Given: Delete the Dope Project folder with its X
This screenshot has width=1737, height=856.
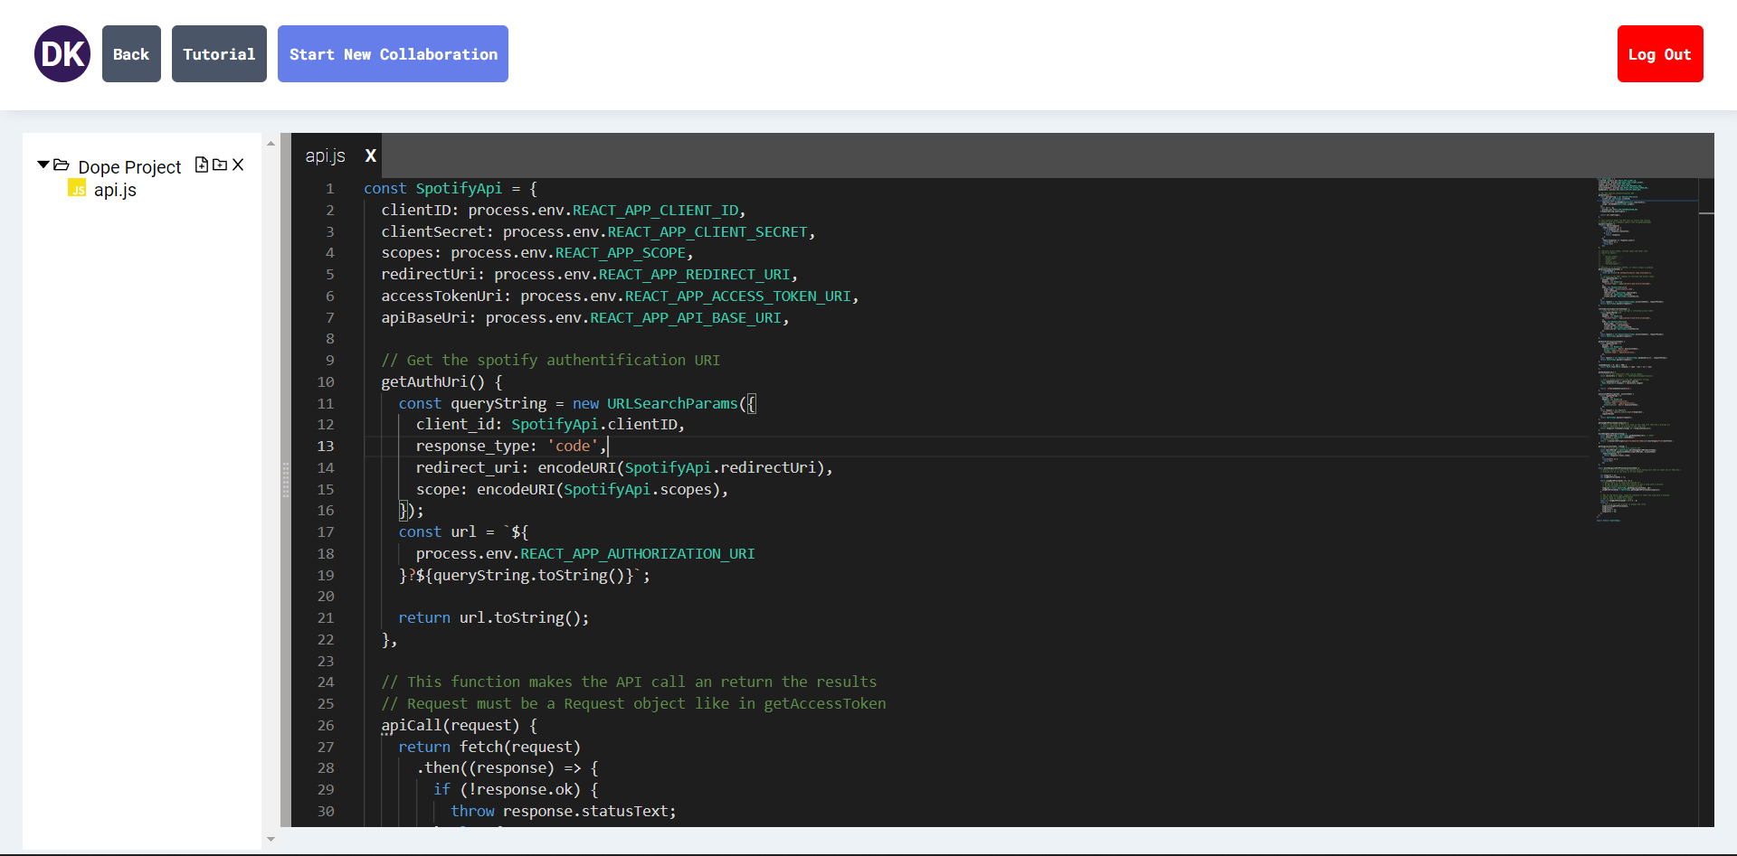Looking at the screenshot, I should 238,165.
